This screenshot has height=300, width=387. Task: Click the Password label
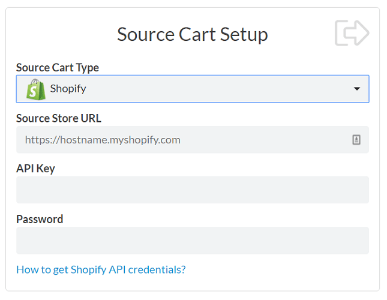point(40,219)
